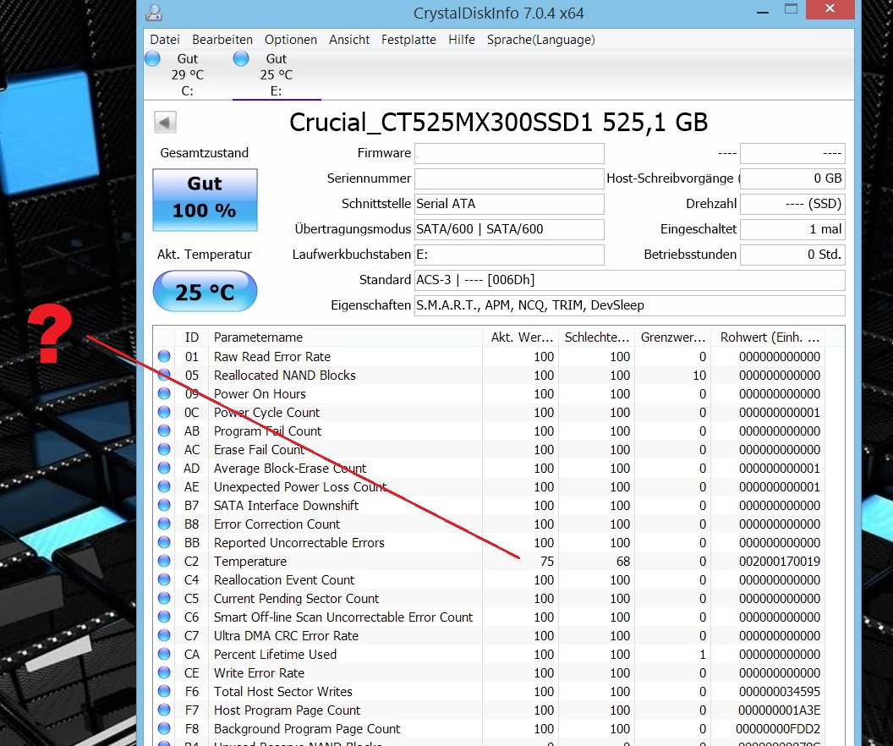
Task: Click the Grenzwer... column header
Action: click(672, 337)
